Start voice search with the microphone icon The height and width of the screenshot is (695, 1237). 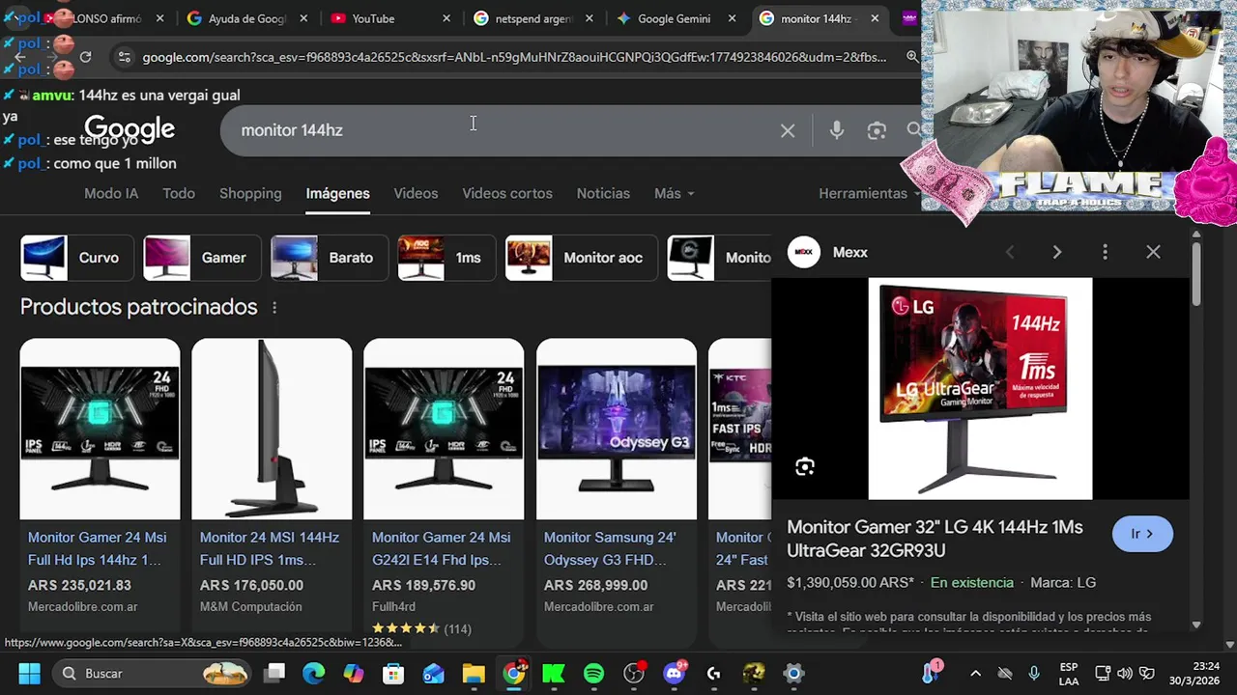tap(837, 130)
